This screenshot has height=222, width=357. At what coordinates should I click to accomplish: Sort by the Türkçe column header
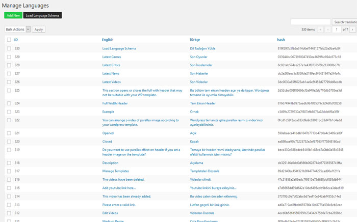(195, 40)
